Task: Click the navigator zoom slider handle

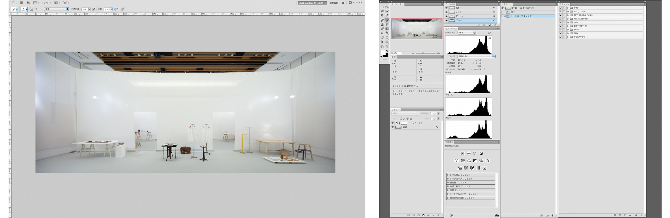Action: 423,53
